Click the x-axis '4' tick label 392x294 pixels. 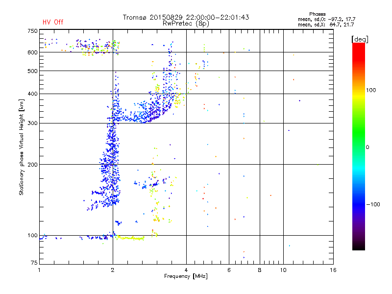click(186, 270)
